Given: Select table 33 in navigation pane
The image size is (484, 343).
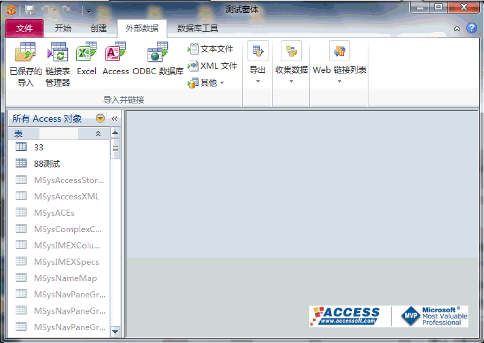Looking at the screenshot, I should (x=59, y=148).
